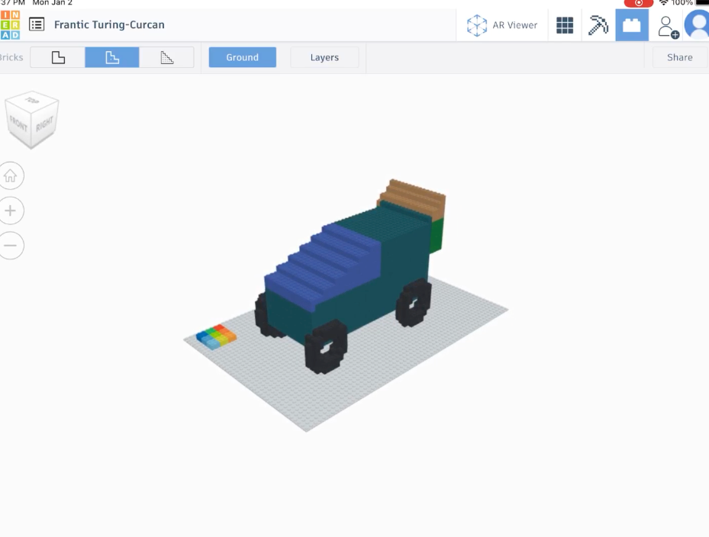This screenshot has height=537, width=709.
Task: Invite a collaborator with add-person icon
Action: coord(668,27)
